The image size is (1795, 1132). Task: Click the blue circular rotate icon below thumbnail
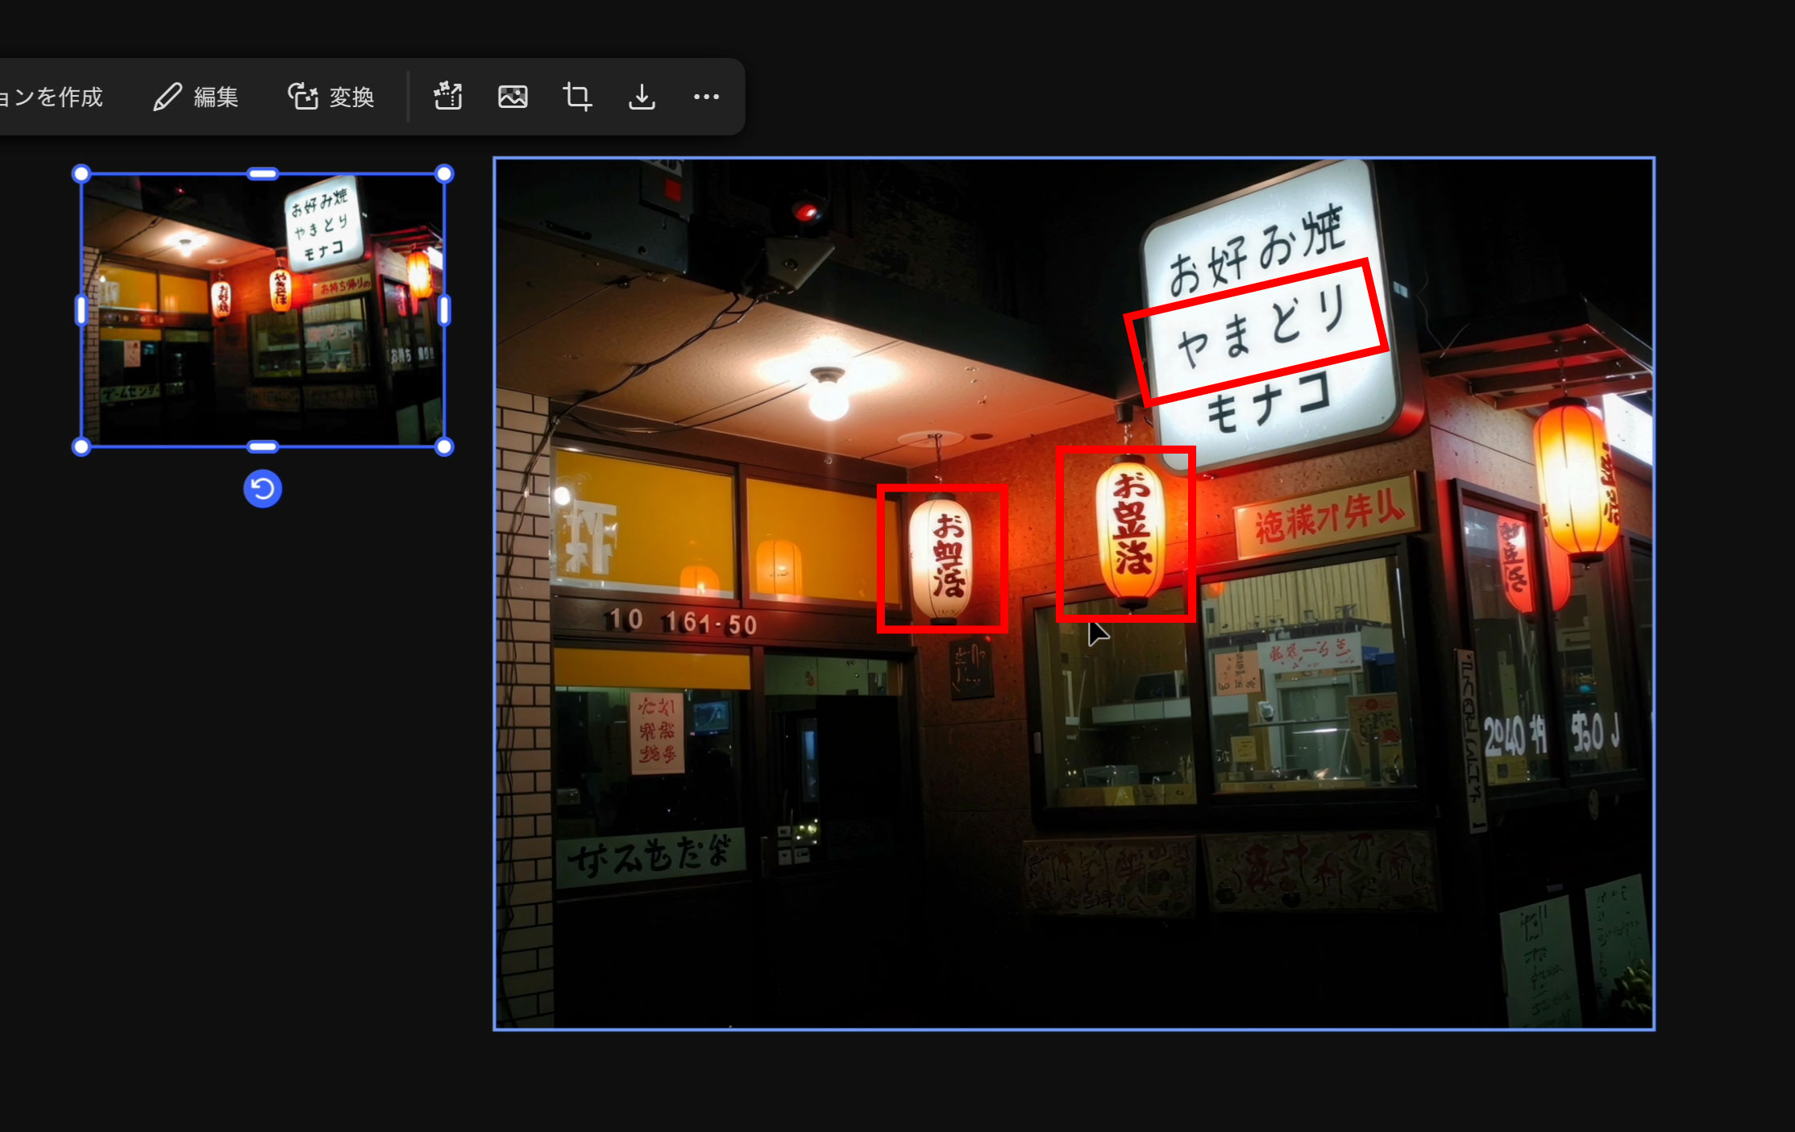[x=263, y=489]
